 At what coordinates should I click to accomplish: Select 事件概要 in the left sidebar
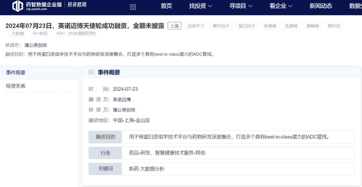16,73
